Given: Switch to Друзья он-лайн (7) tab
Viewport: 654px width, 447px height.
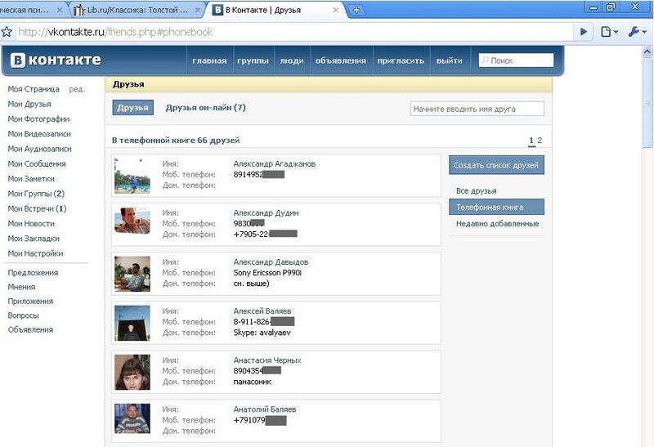Looking at the screenshot, I should (x=206, y=108).
